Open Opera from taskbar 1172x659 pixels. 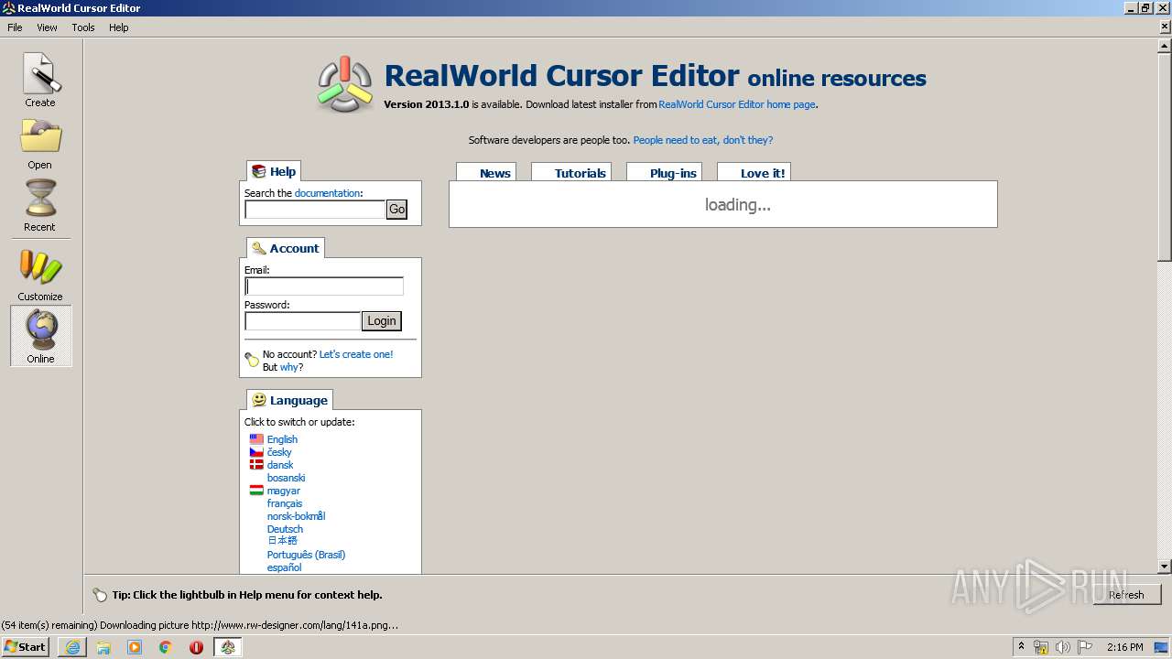click(196, 647)
